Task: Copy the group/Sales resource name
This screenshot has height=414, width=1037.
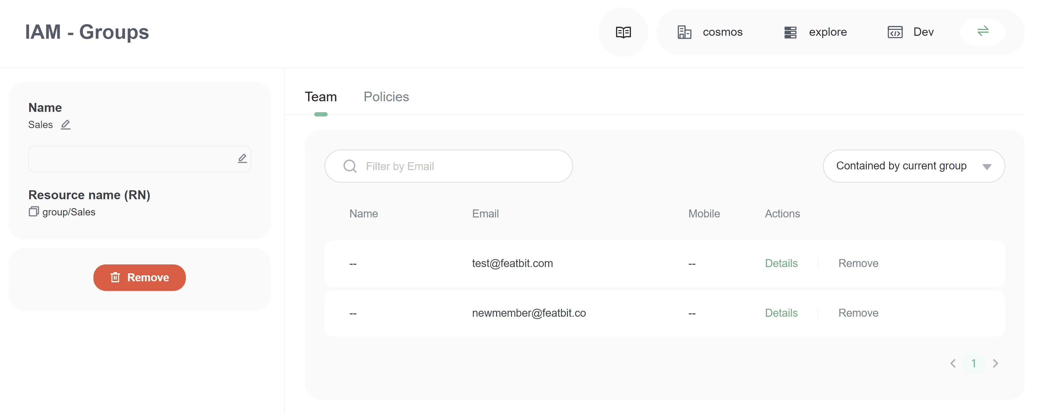Action: 34,211
